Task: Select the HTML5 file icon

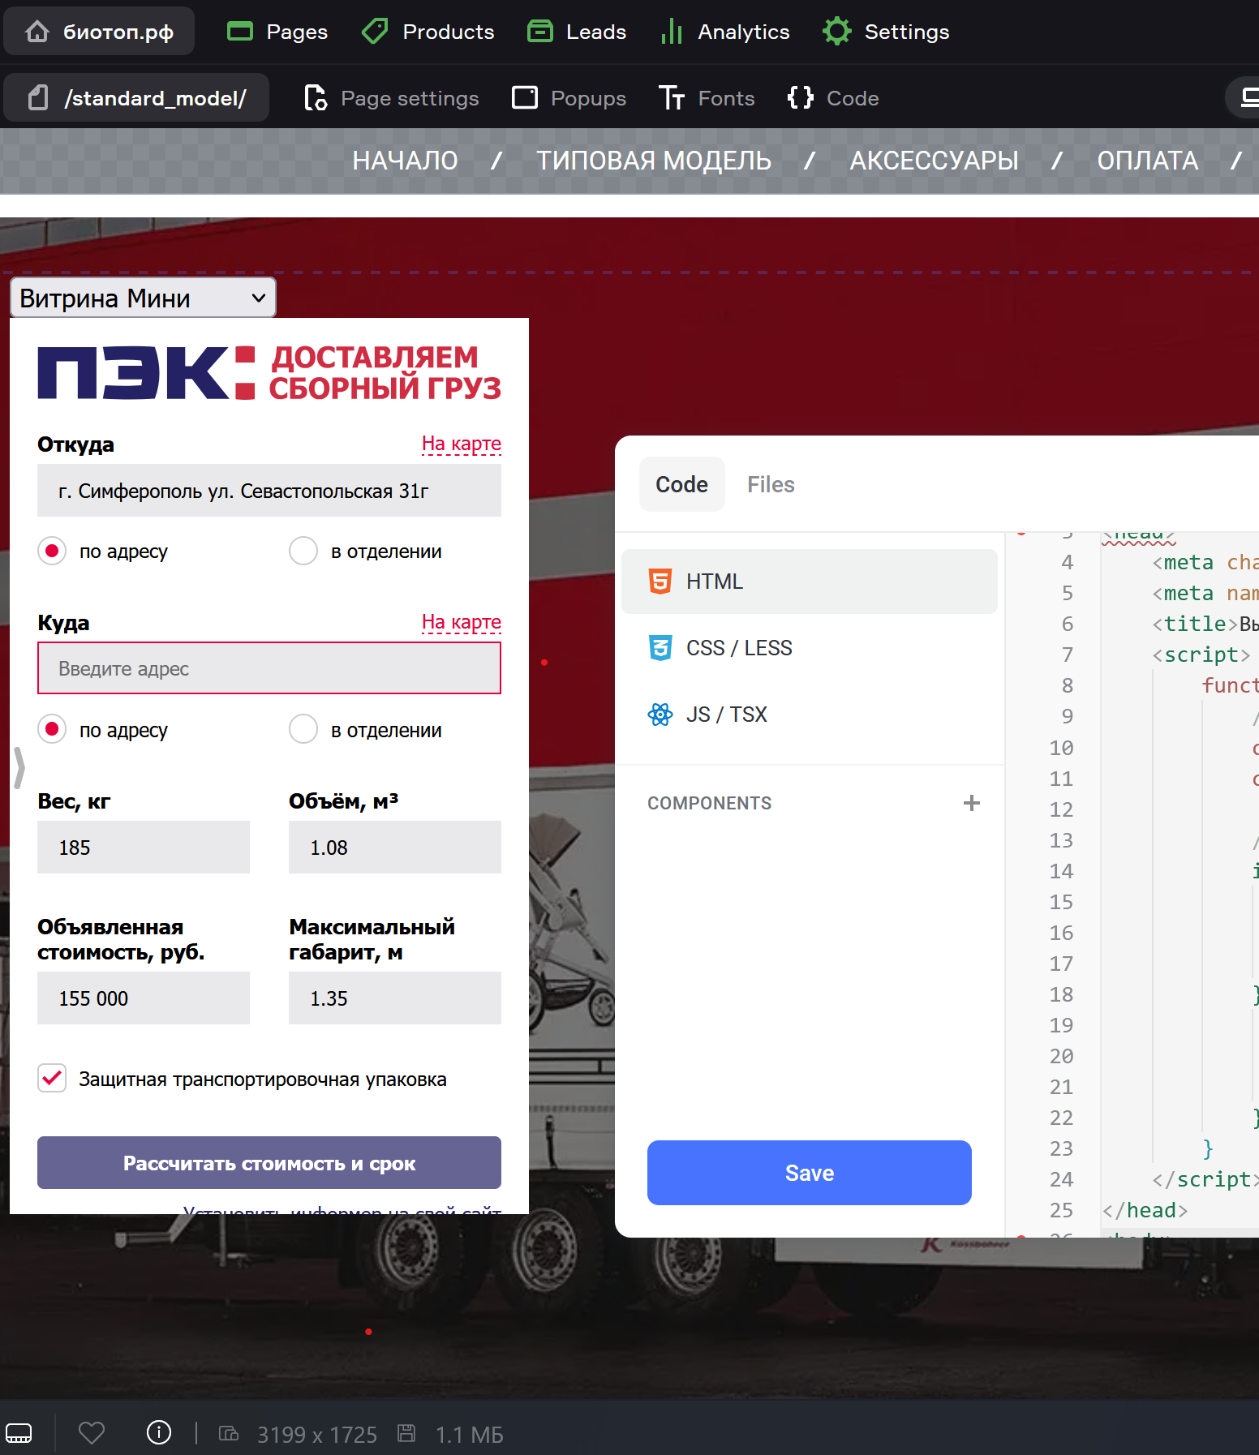Action: pos(660,582)
